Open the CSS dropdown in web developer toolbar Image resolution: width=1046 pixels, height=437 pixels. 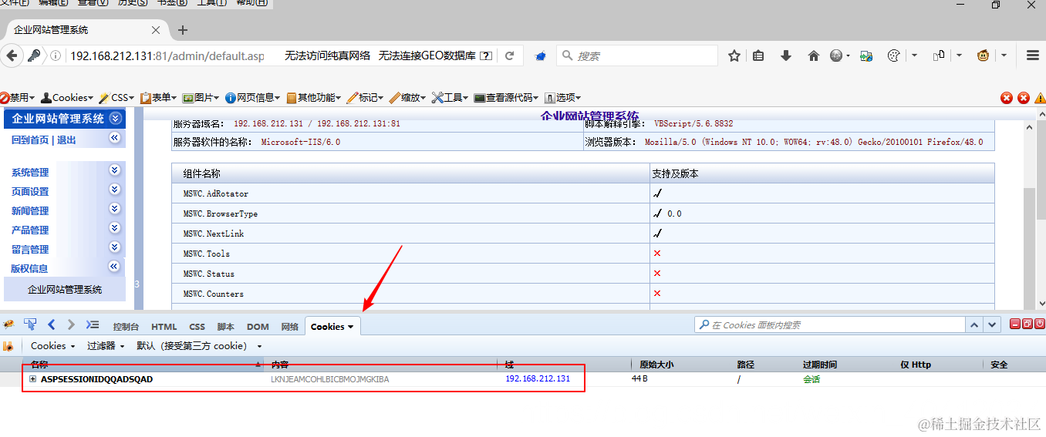(116, 98)
